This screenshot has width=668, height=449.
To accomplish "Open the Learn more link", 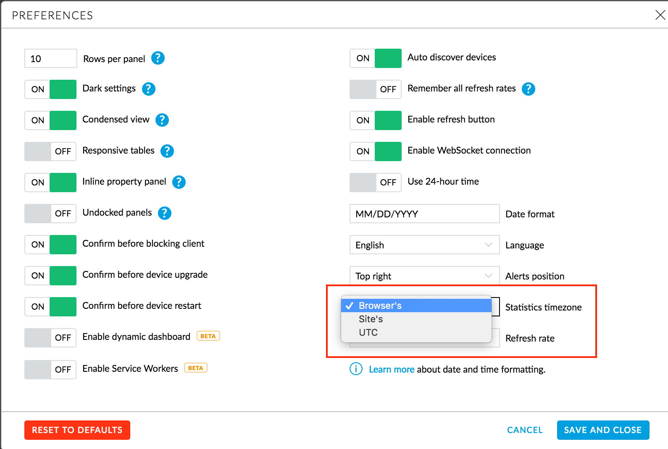I will 392,370.
